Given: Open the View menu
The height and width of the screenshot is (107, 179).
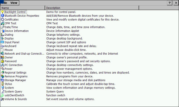Looking at the screenshot, I should click(x=14, y=3).
